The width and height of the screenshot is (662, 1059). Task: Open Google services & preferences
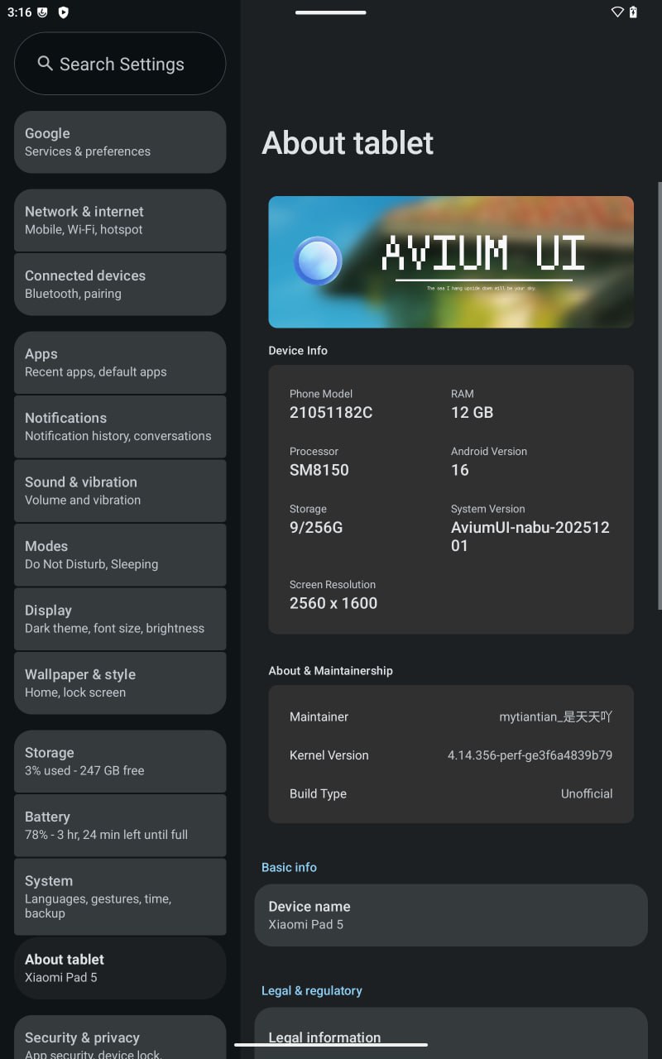120,142
